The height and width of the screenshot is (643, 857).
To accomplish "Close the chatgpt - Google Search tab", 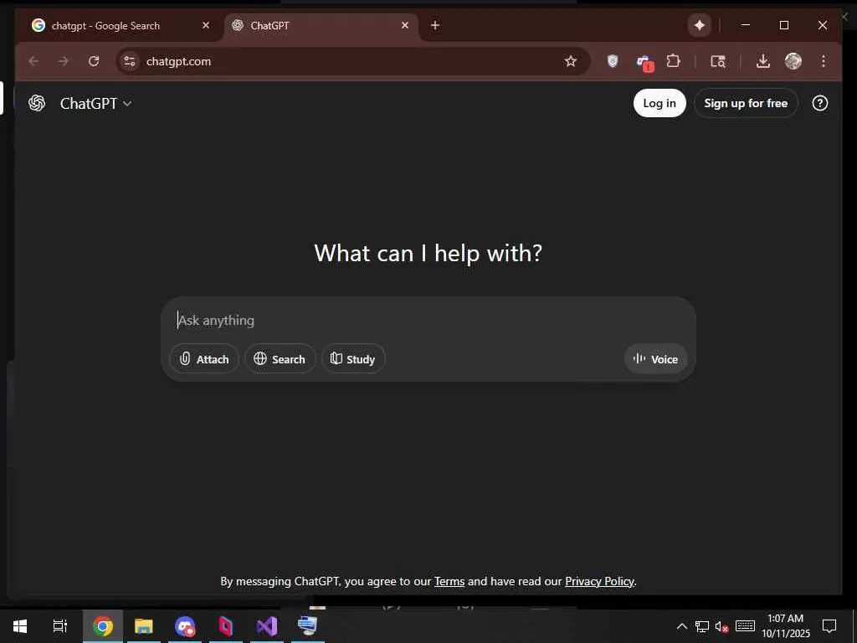I will click(206, 25).
